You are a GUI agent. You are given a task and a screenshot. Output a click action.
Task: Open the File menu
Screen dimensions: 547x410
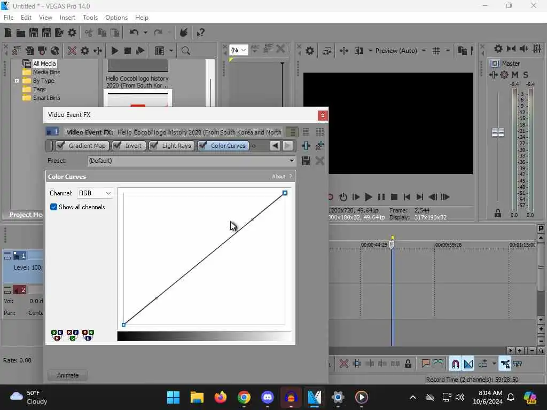pyautogui.click(x=9, y=18)
